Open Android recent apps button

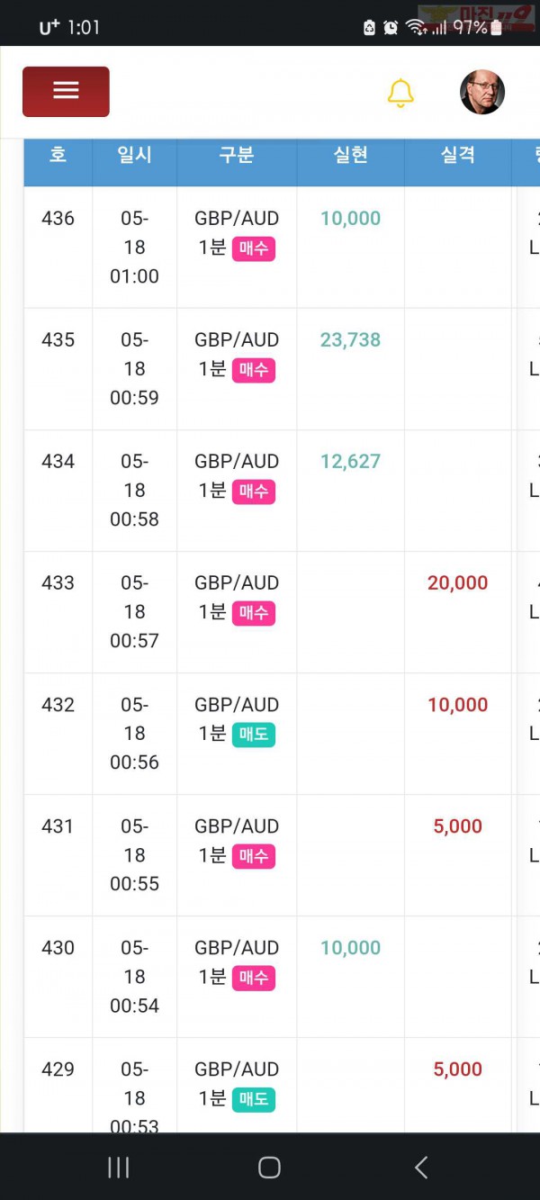[118, 1168]
